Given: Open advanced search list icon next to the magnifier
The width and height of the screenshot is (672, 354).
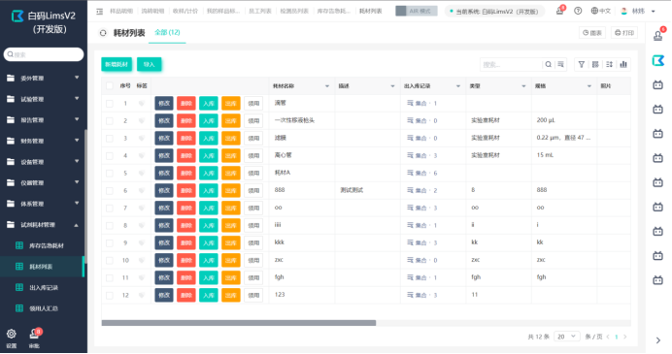Looking at the screenshot, I should click(560, 65).
